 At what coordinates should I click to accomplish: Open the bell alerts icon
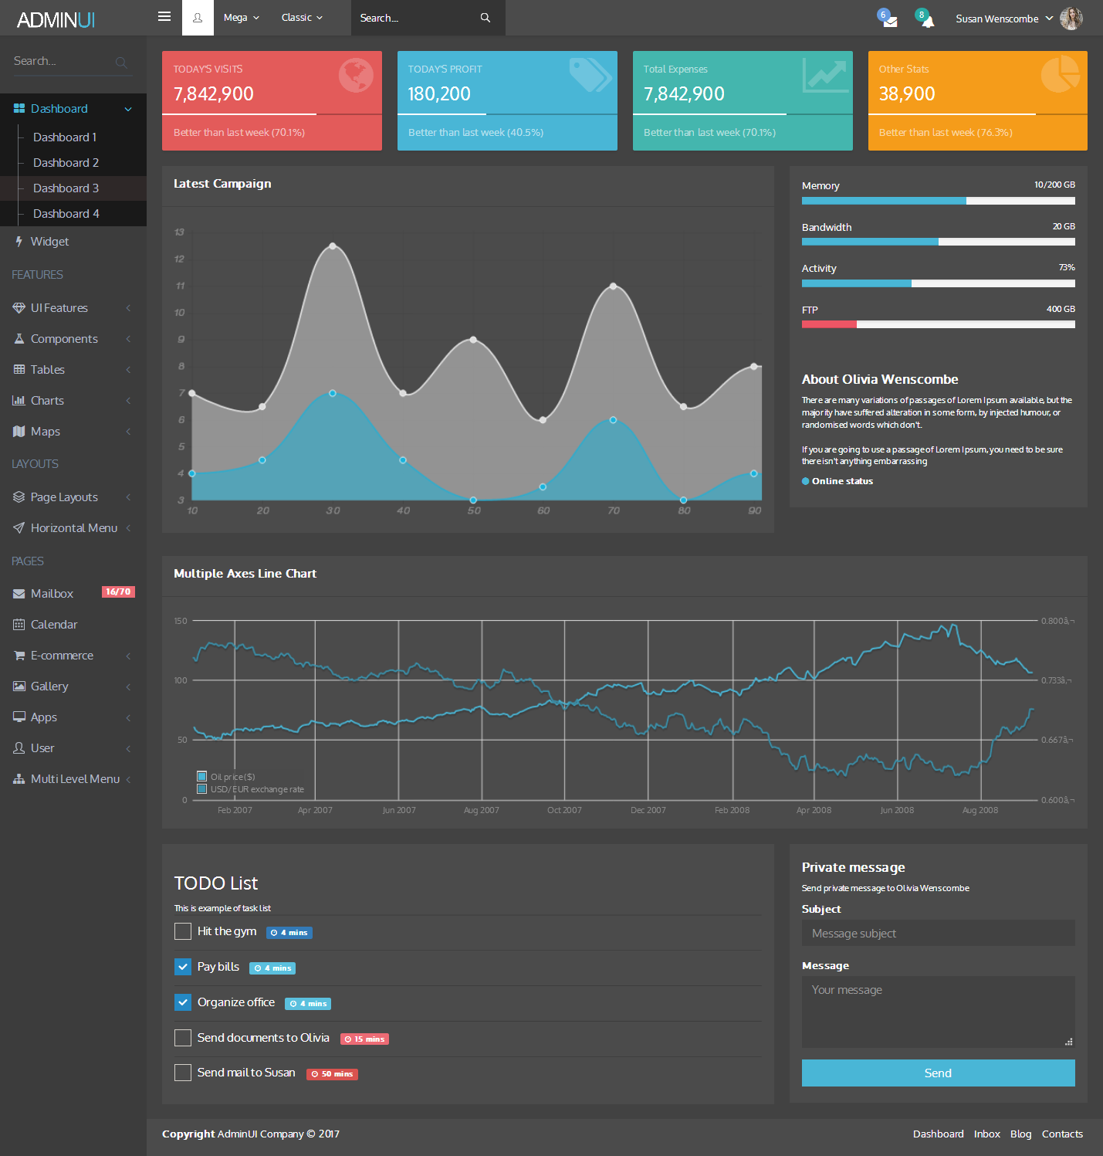pos(928,22)
